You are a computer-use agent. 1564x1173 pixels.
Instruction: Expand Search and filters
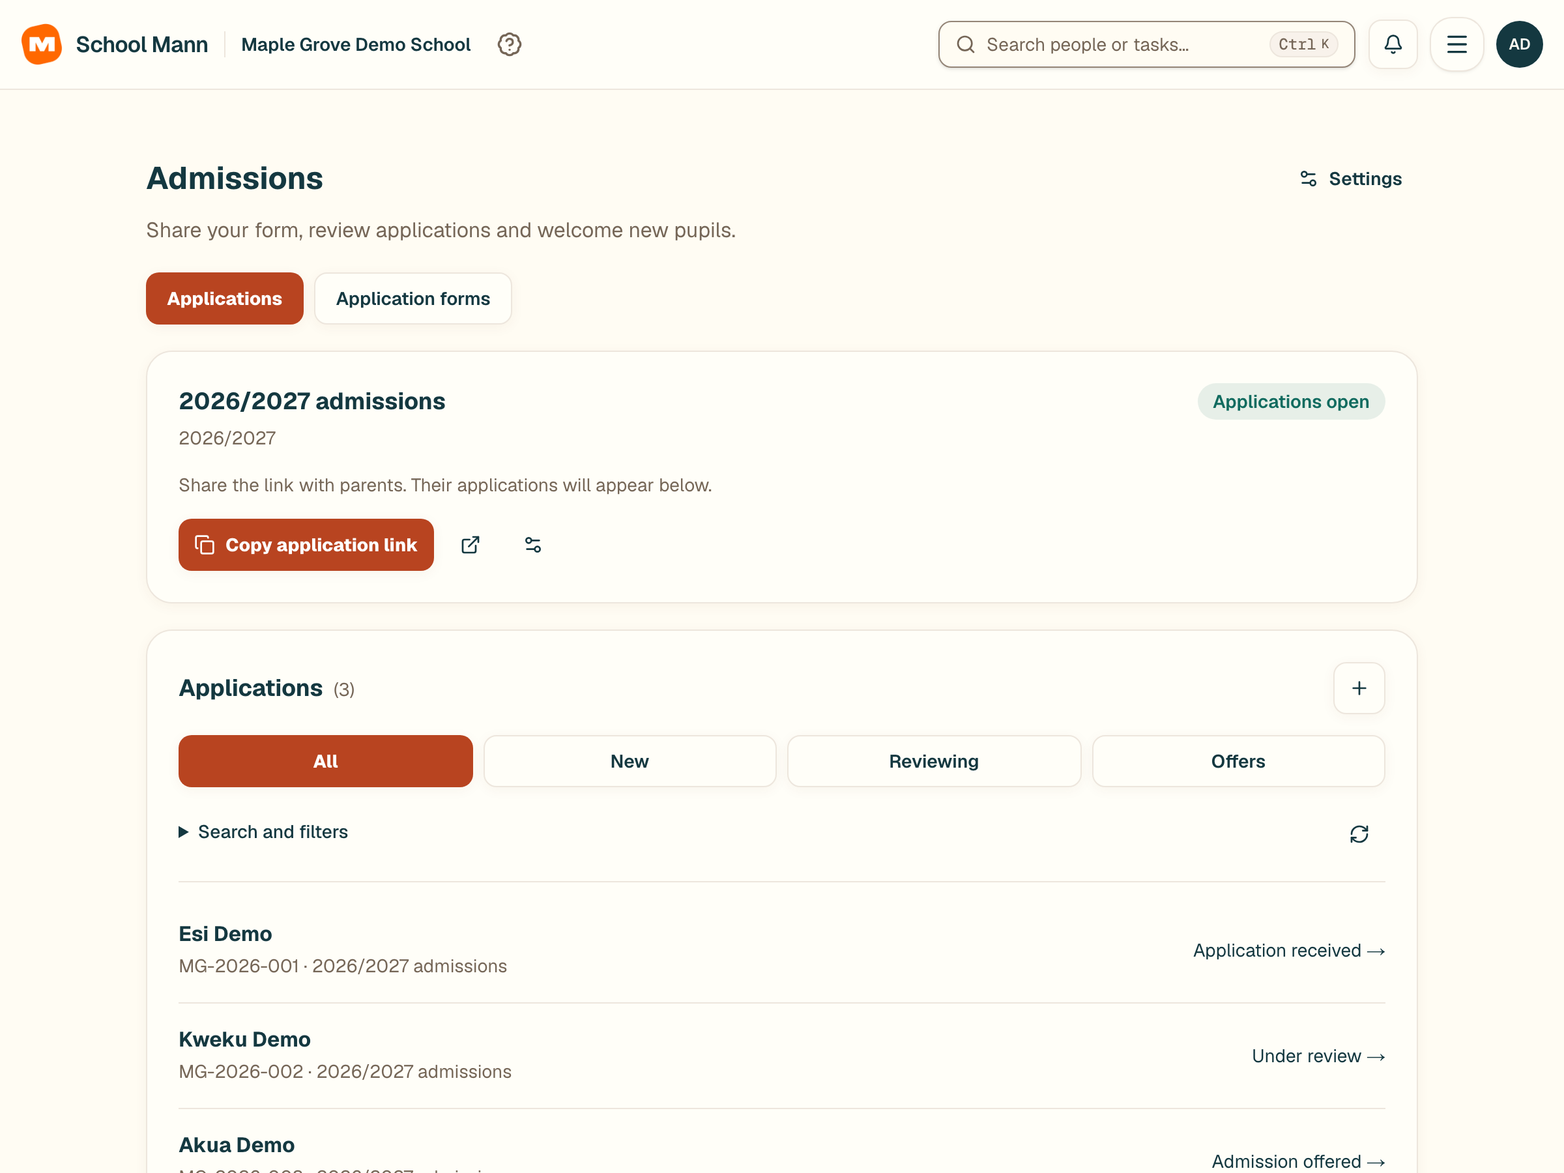click(264, 832)
